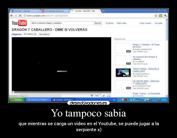Viewport: 177px width, 138px height.
Task: Click thumbnail for me enamore de ti
Action: coord(123,60)
